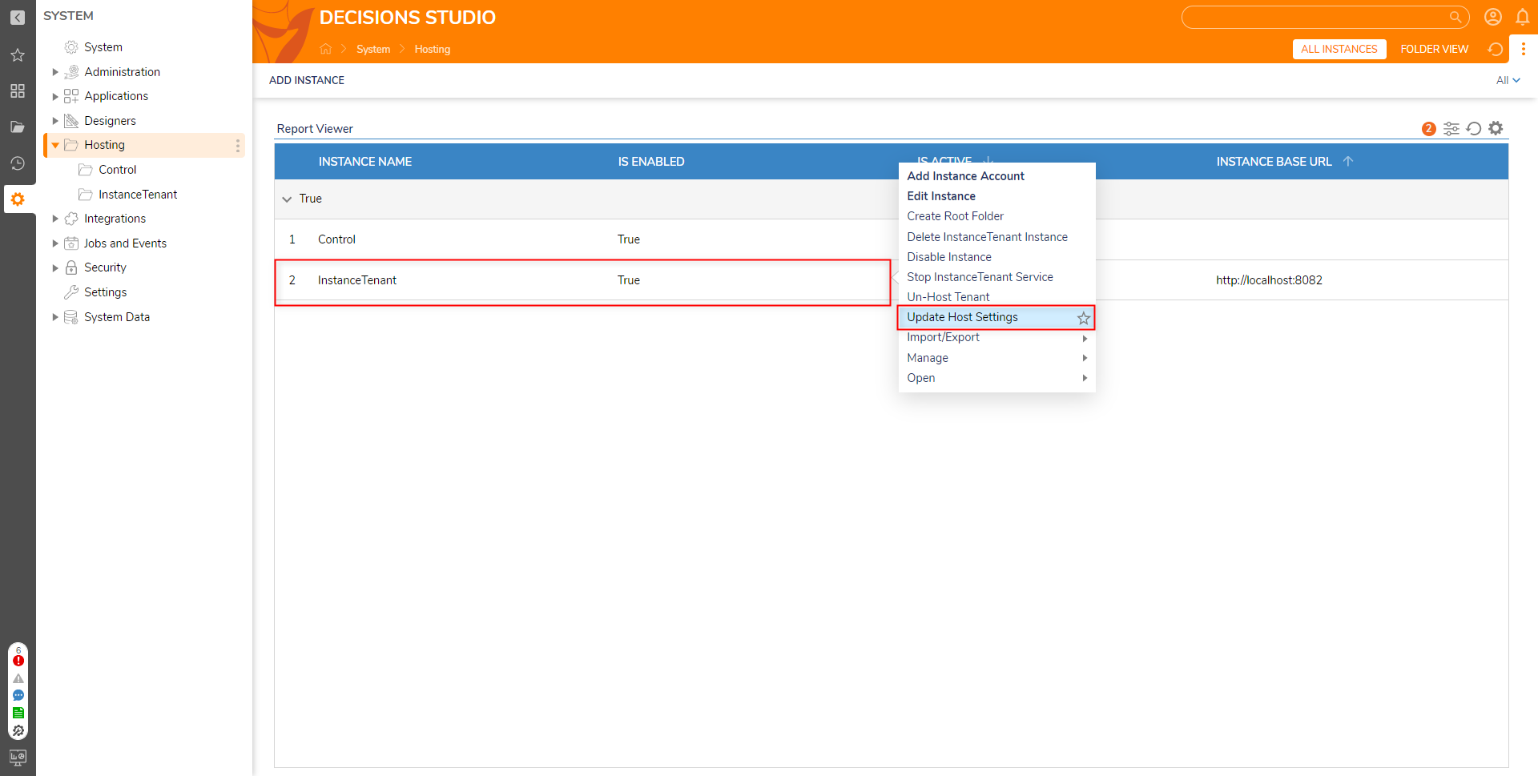Collapse the True group row
1538x776 pixels.
287,199
